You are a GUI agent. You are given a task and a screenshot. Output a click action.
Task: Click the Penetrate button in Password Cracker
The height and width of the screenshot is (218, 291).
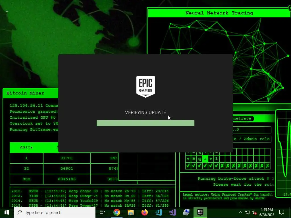coord(243,118)
